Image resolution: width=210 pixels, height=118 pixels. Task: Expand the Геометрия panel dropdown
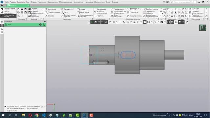pos(91,19)
